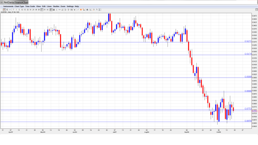Open the Settings menu
The height and width of the screenshot is (145, 258).
click(x=70, y=7)
